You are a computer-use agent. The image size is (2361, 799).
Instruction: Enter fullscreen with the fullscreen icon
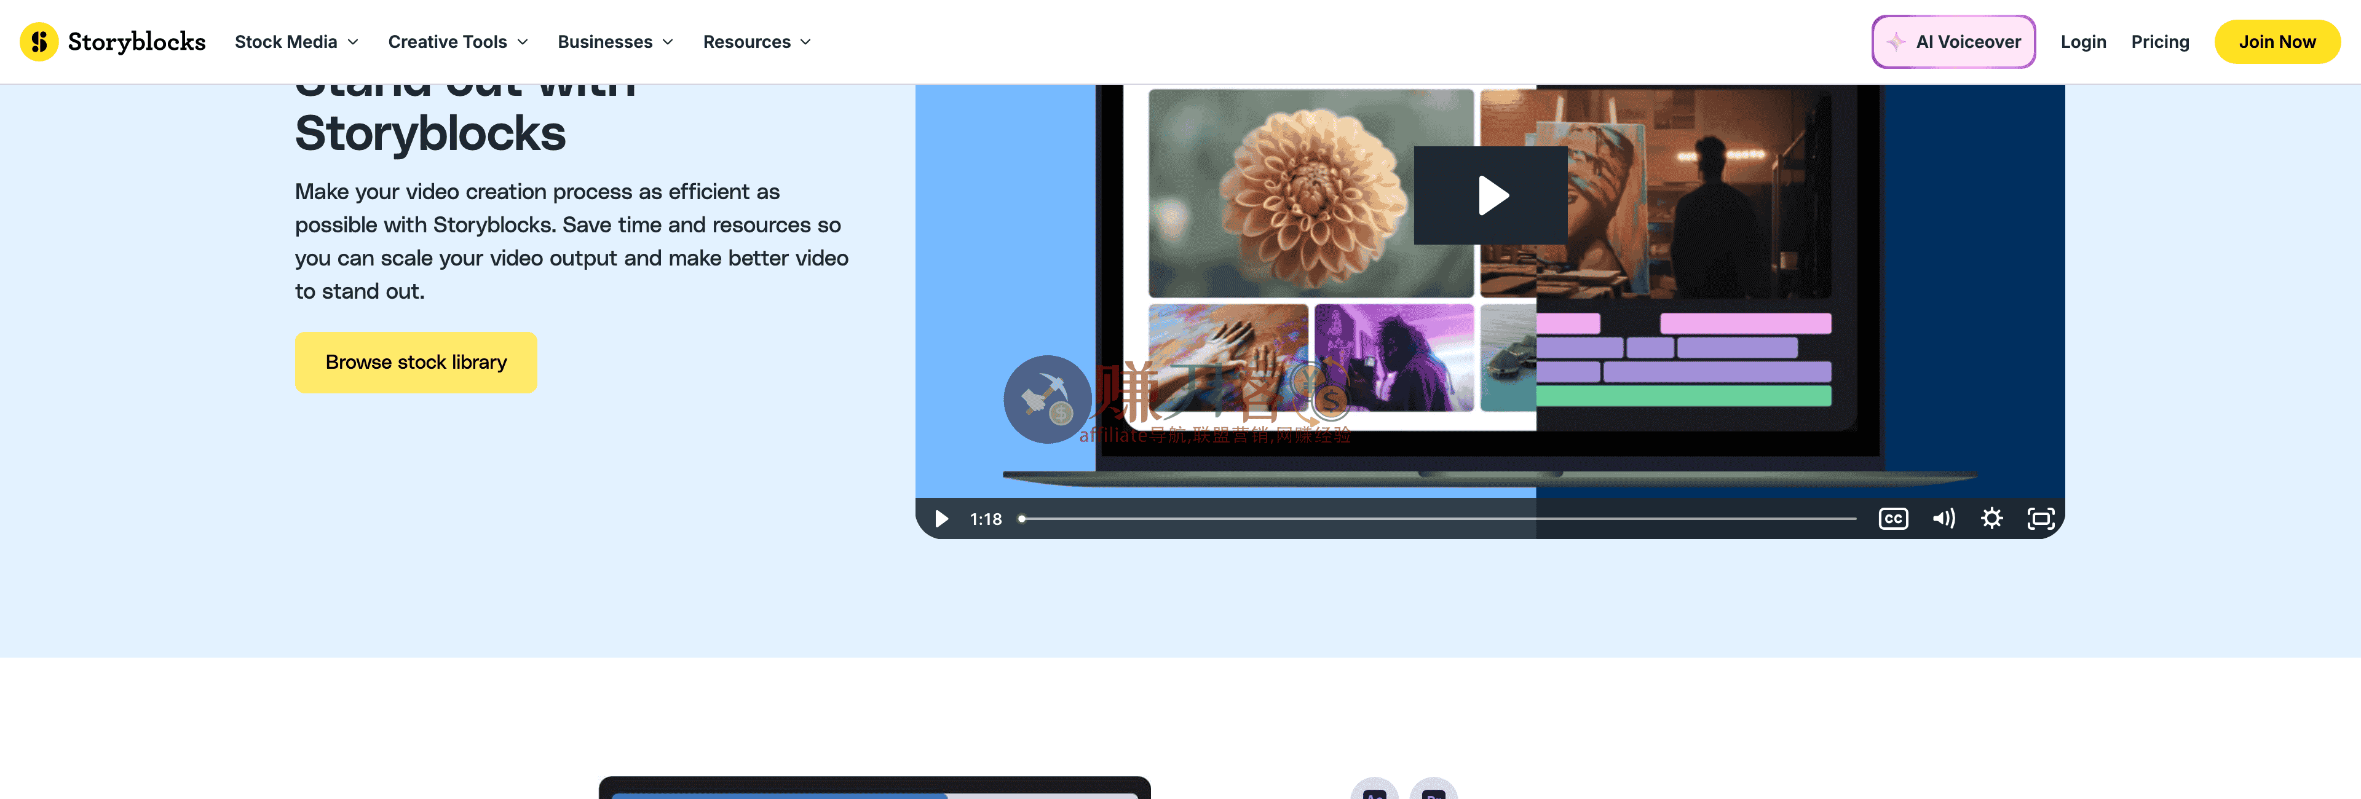point(2040,519)
